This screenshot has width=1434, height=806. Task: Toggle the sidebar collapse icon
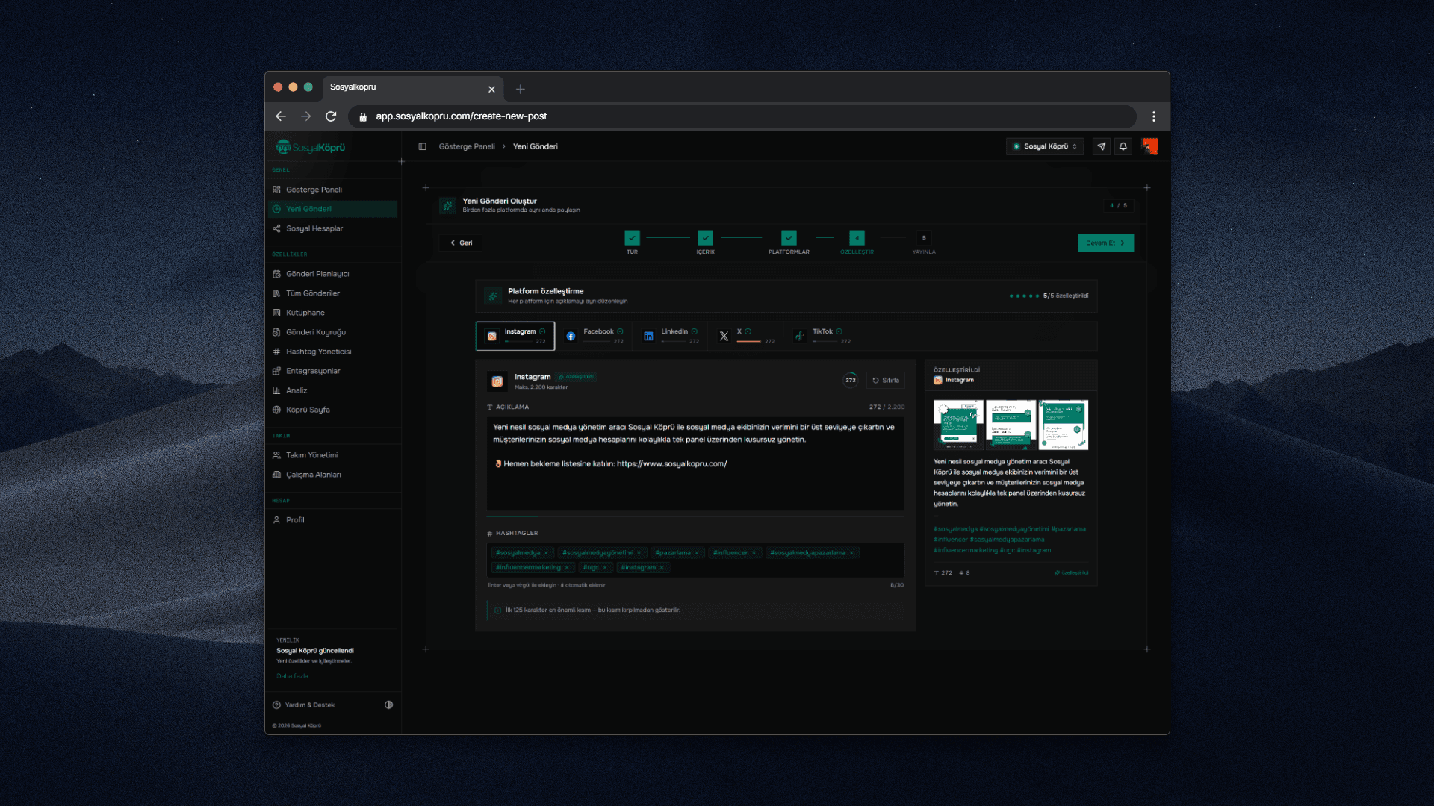click(422, 146)
